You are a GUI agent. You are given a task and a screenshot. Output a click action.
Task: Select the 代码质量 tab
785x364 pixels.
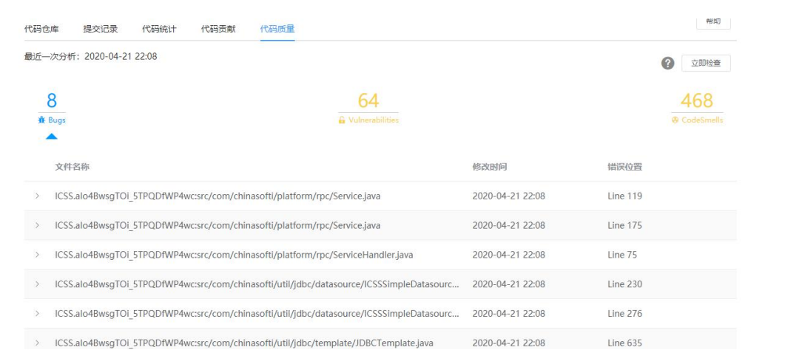[277, 29]
